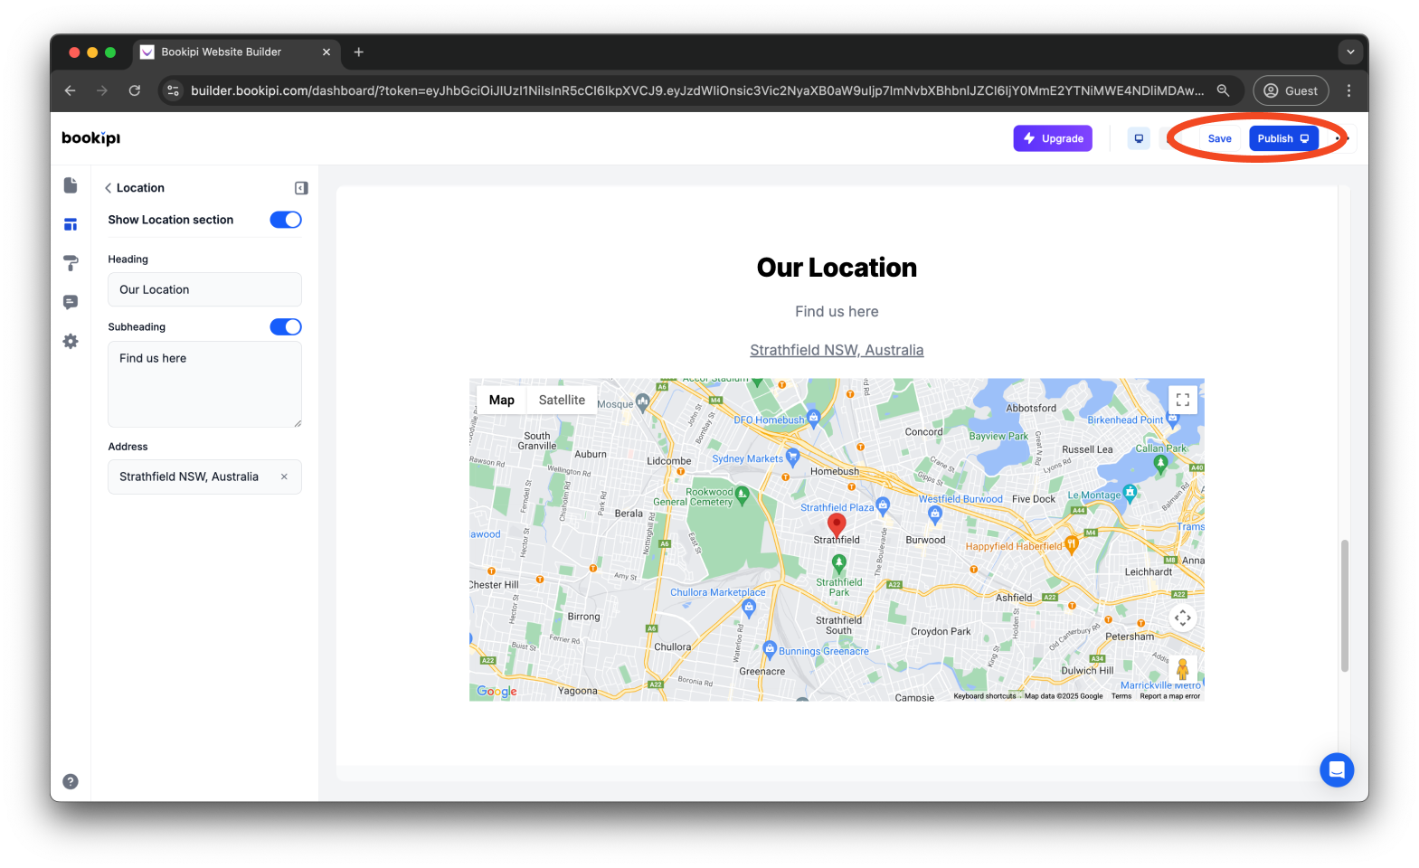Open the Chrome three-dot menu
Image resolution: width=1419 pixels, height=868 pixels.
[x=1348, y=90]
